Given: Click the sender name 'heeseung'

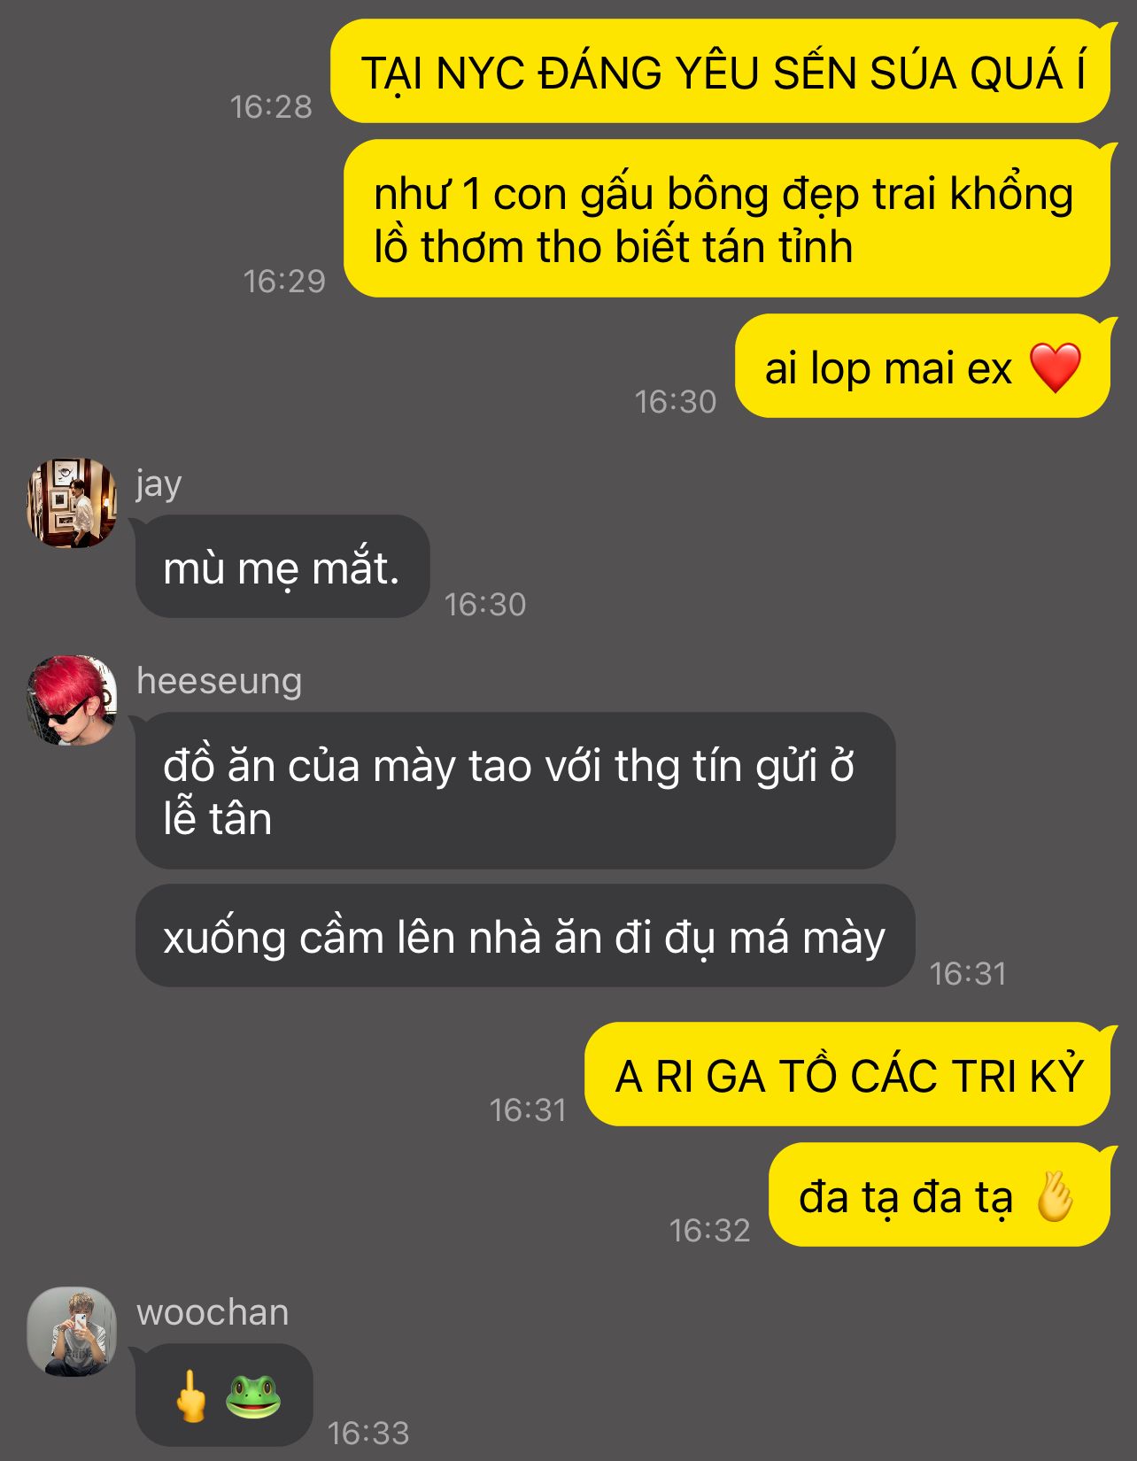Looking at the screenshot, I should (220, 681).
